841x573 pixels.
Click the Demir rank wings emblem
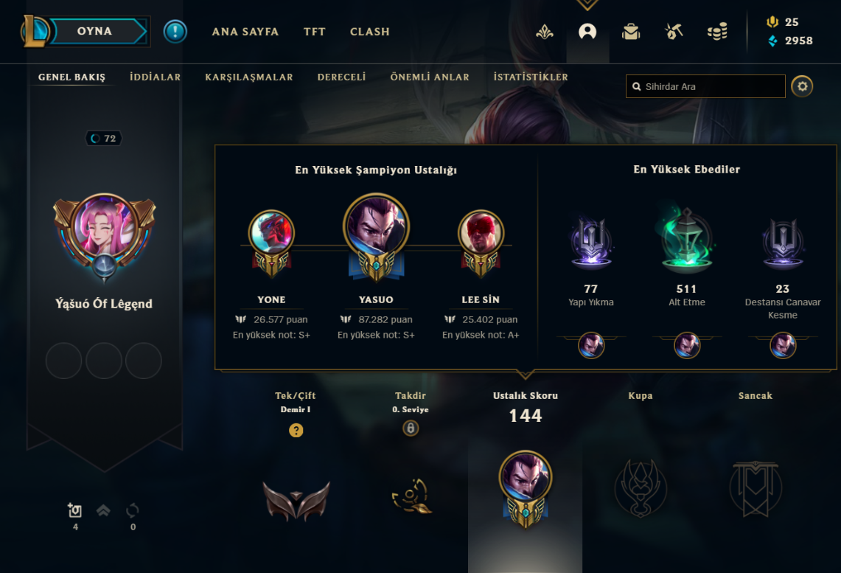pyautogui.click(x=296, y=501)
